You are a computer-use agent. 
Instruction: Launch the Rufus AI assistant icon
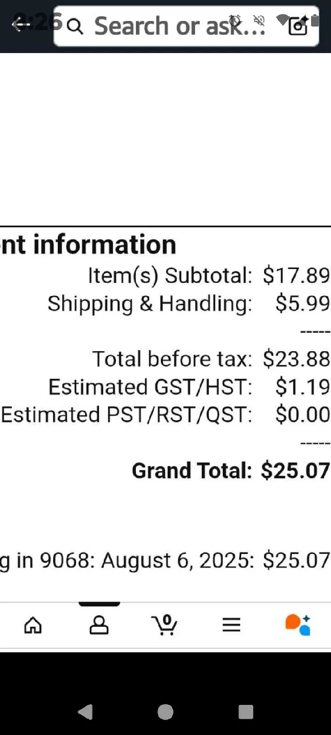coord(298,625)
